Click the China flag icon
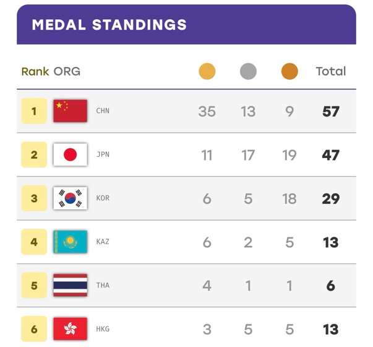This screenshot has width=373, height=347. click(70, 111)
